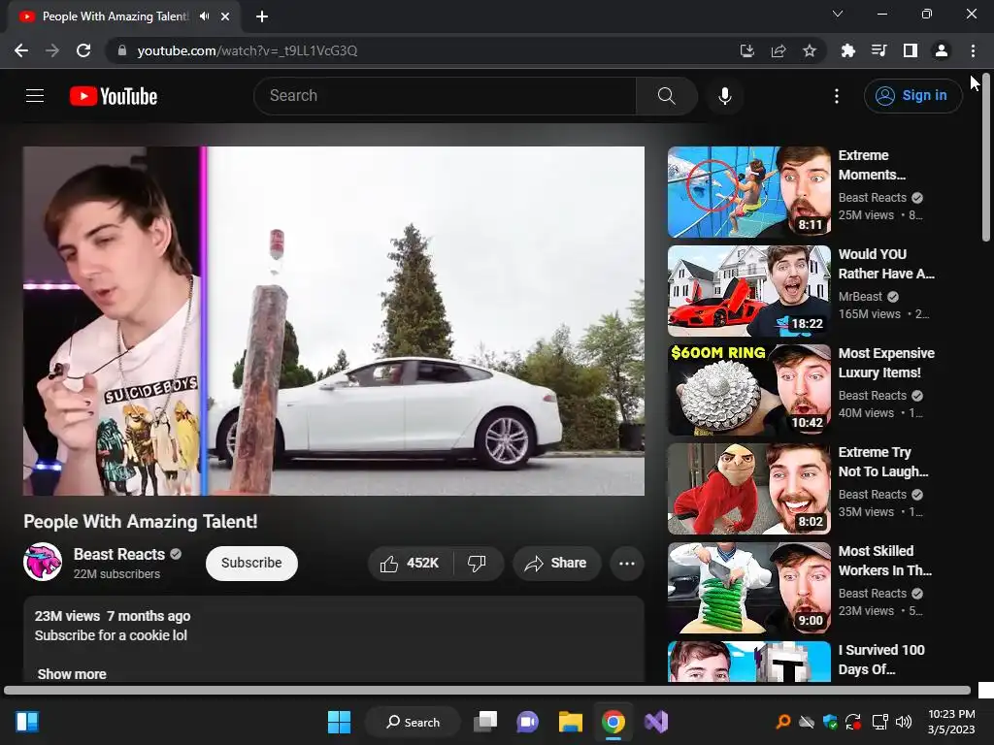Toggle Chrome side panel
Image resolution: width=994 pixels, height=745 pixels.
[x=911, y=50]
